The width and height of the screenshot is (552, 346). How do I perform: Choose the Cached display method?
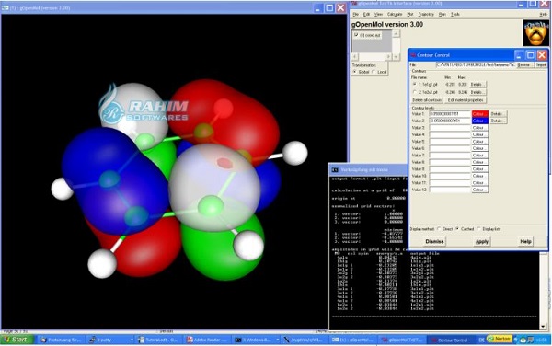point(457,229)
